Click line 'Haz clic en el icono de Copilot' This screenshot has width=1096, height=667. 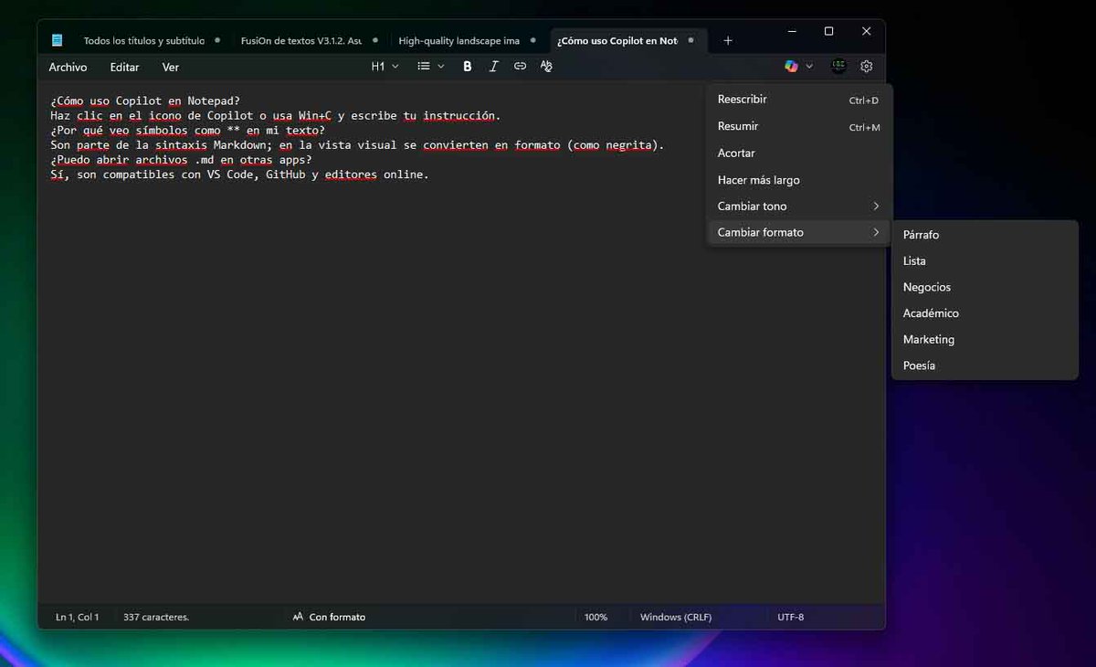(x=276, y=116)
